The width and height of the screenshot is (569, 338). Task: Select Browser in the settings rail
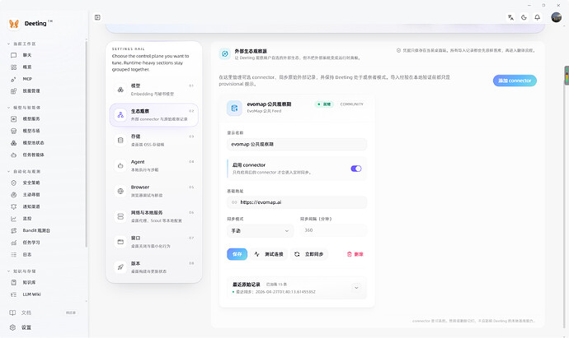tap(154, 191)
